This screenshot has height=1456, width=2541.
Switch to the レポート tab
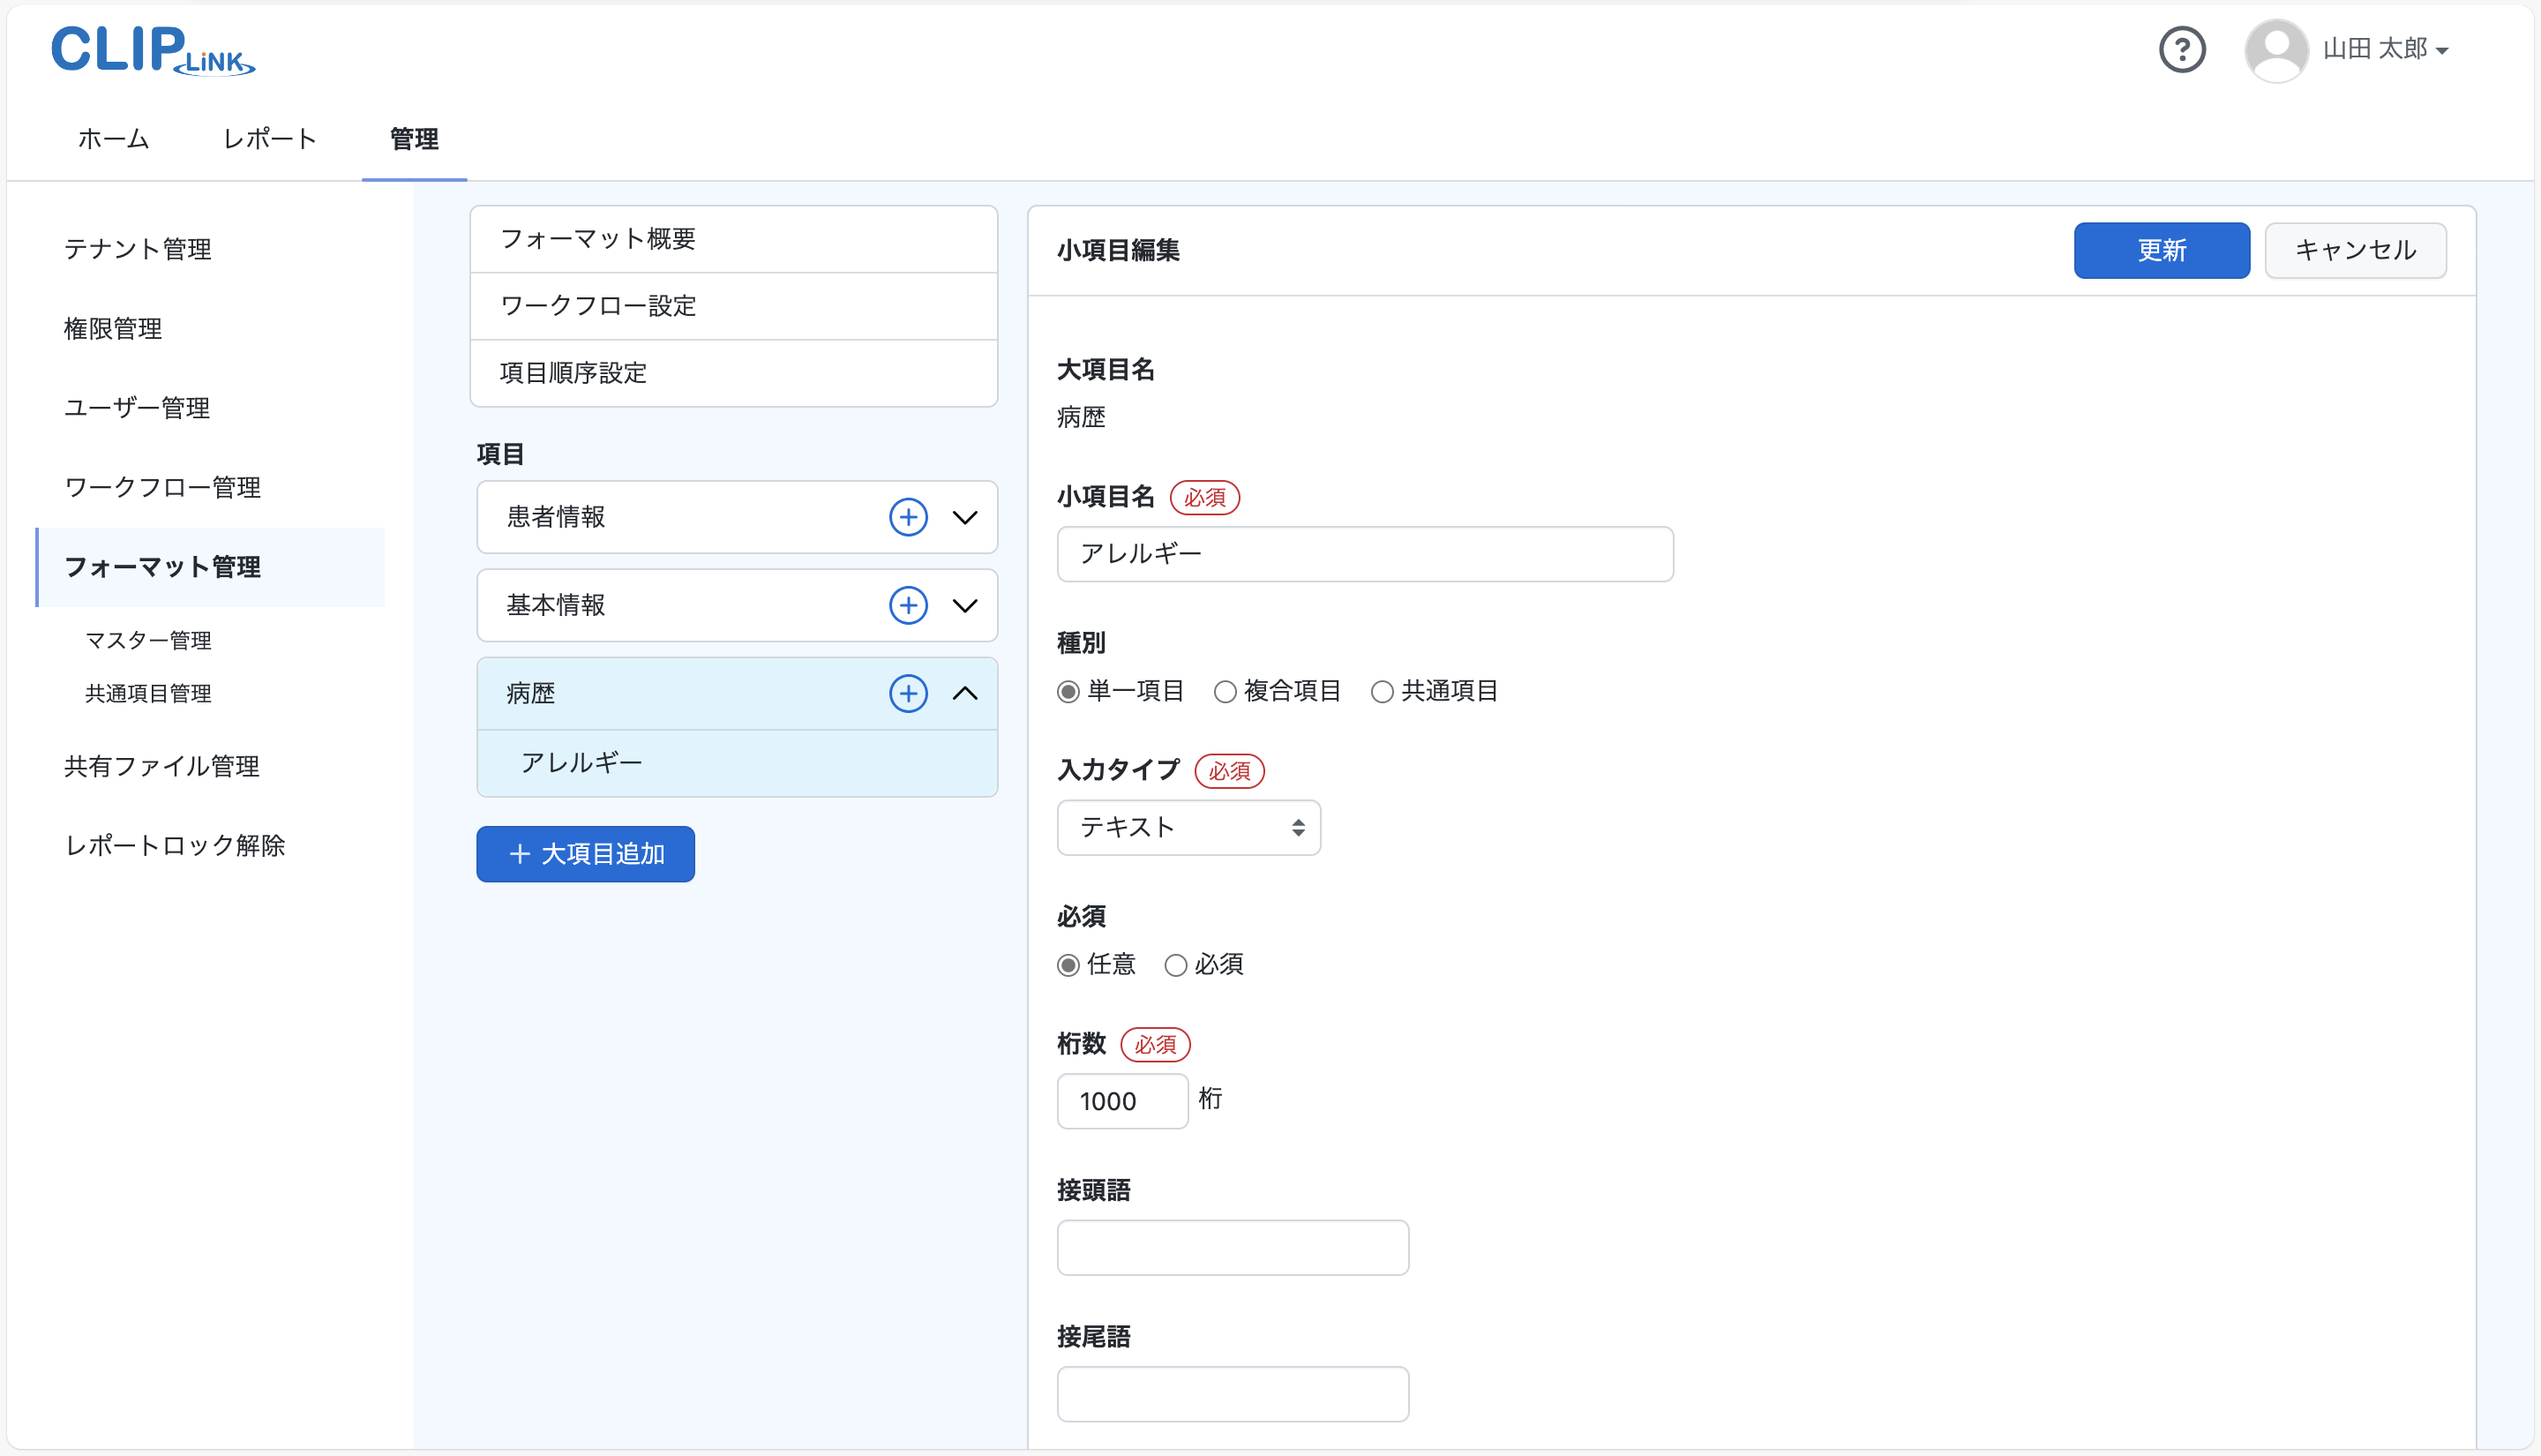pos(269,139)
